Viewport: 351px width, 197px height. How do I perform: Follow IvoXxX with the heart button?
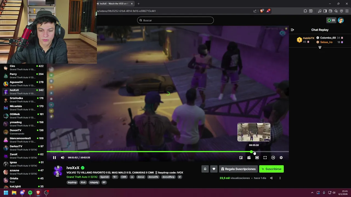(214, 169)
